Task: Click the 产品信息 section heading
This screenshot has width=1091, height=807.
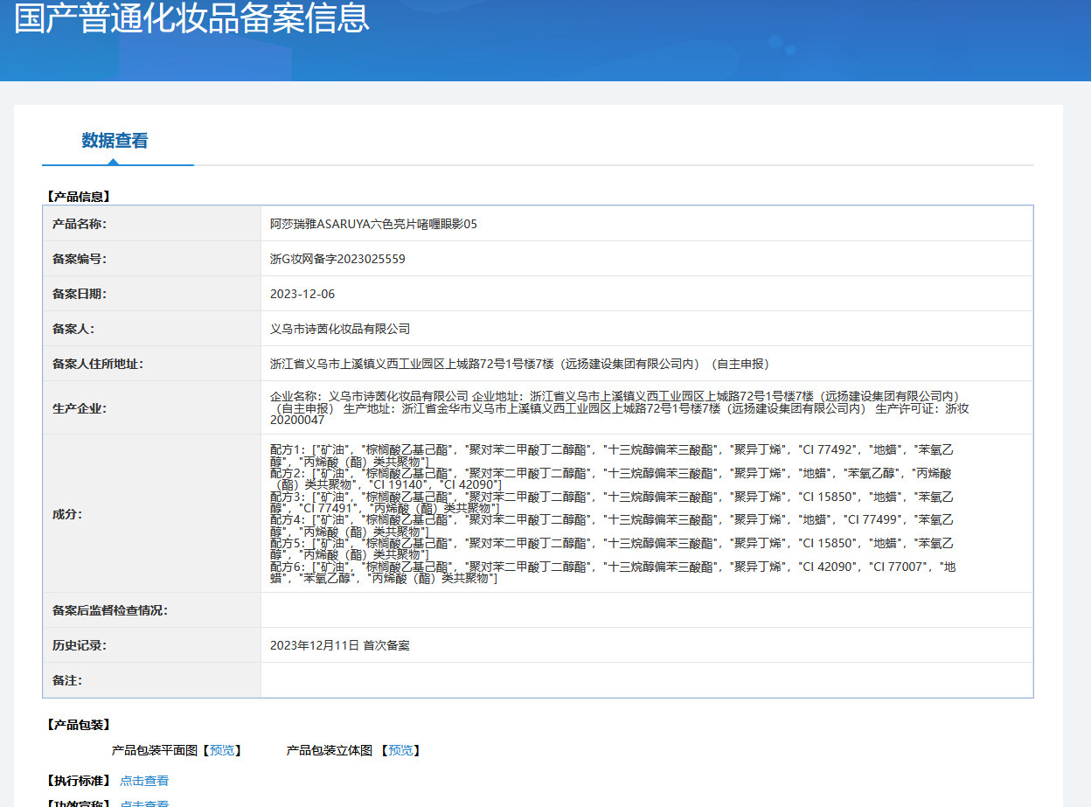Action: pos(78,196)
